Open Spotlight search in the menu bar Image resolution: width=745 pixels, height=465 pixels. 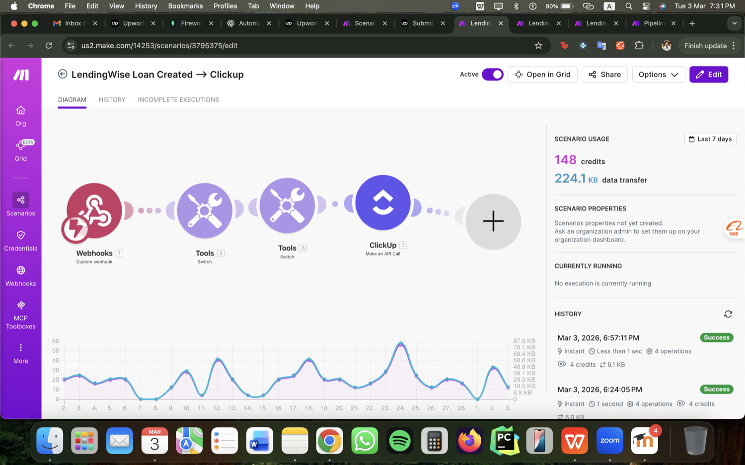point(629,6)
